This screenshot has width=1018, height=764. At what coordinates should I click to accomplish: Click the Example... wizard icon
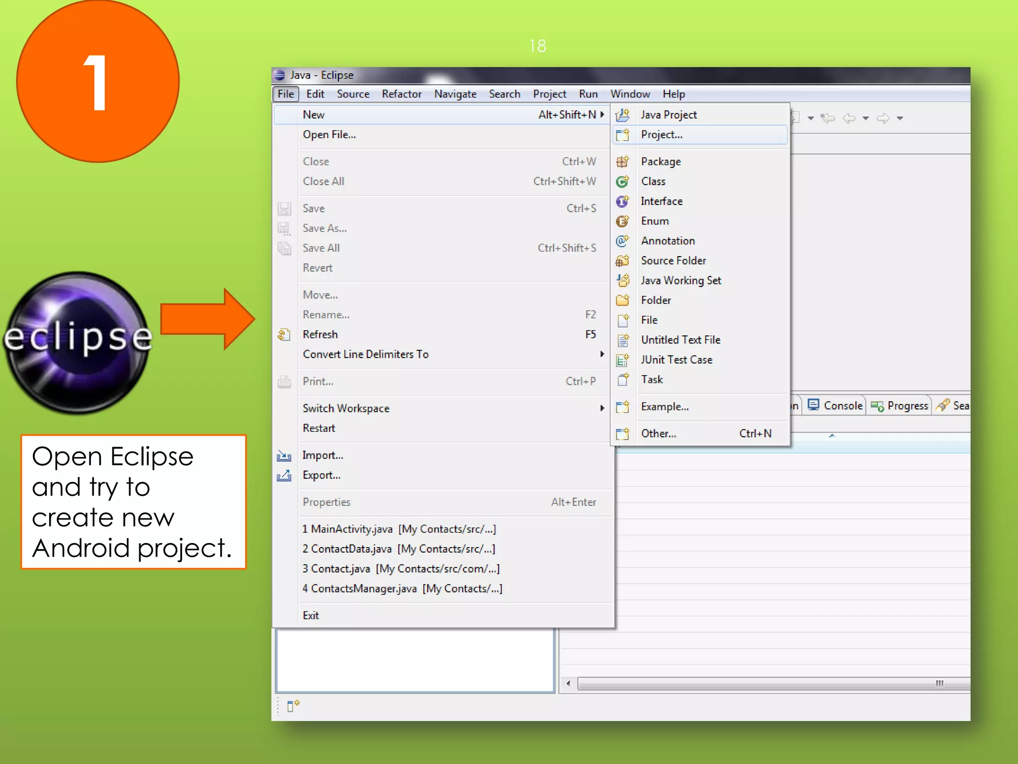pos(622,407)
